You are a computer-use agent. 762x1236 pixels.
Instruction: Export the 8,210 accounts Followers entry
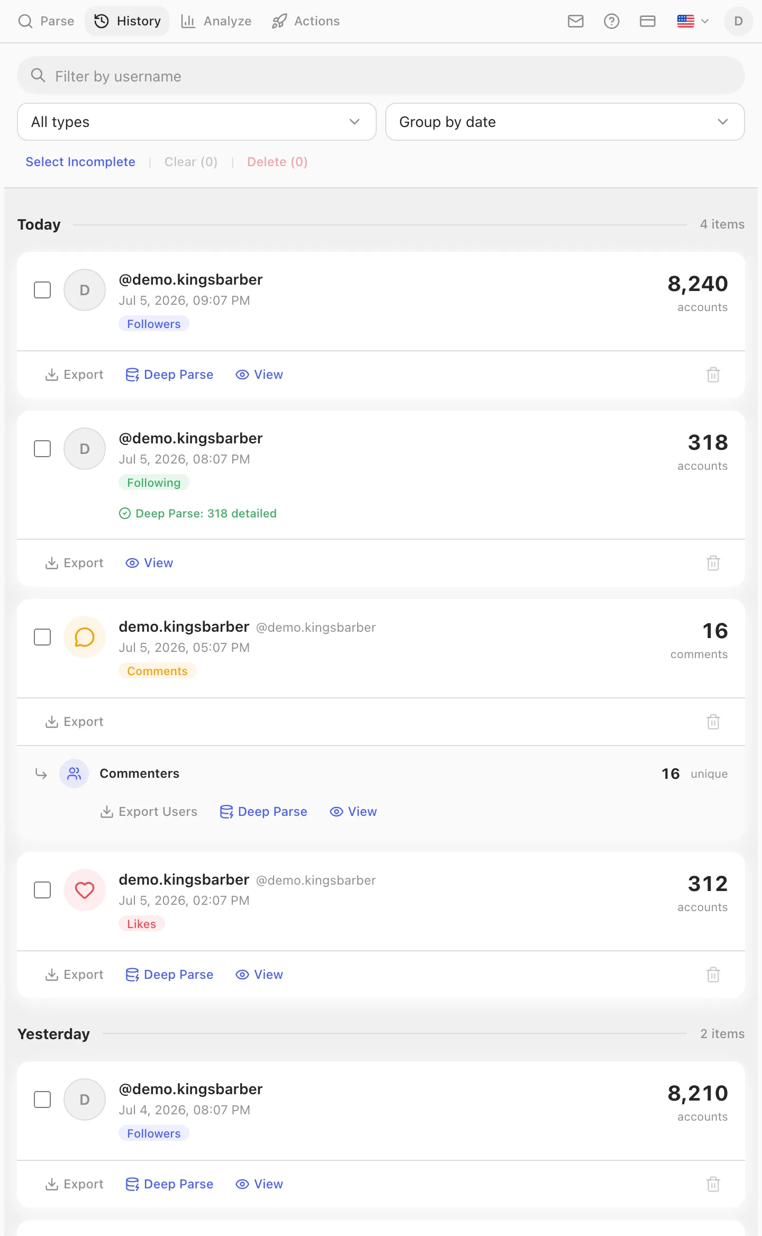tap(75, 1184)
